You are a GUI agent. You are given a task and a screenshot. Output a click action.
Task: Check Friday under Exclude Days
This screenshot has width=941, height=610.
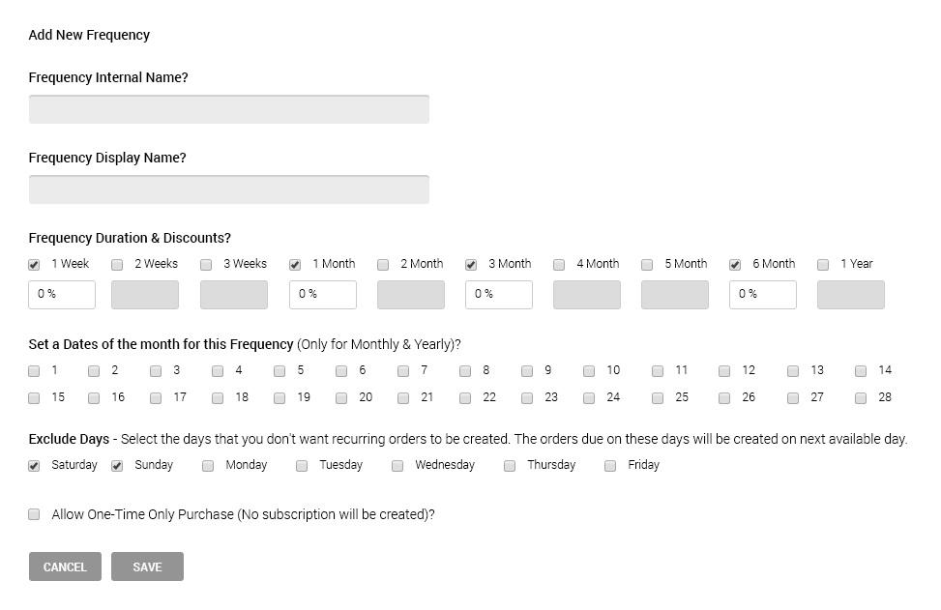(x=610, y=465)
